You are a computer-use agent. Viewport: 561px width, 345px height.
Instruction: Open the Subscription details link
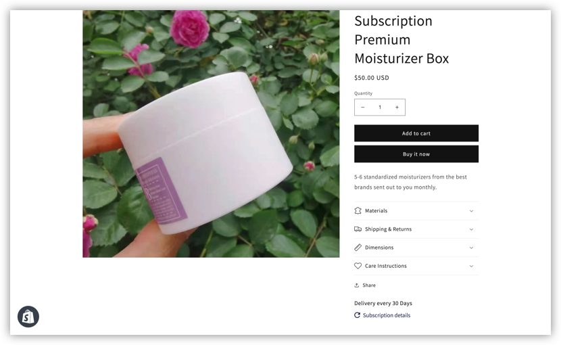[x=387, y=315]
